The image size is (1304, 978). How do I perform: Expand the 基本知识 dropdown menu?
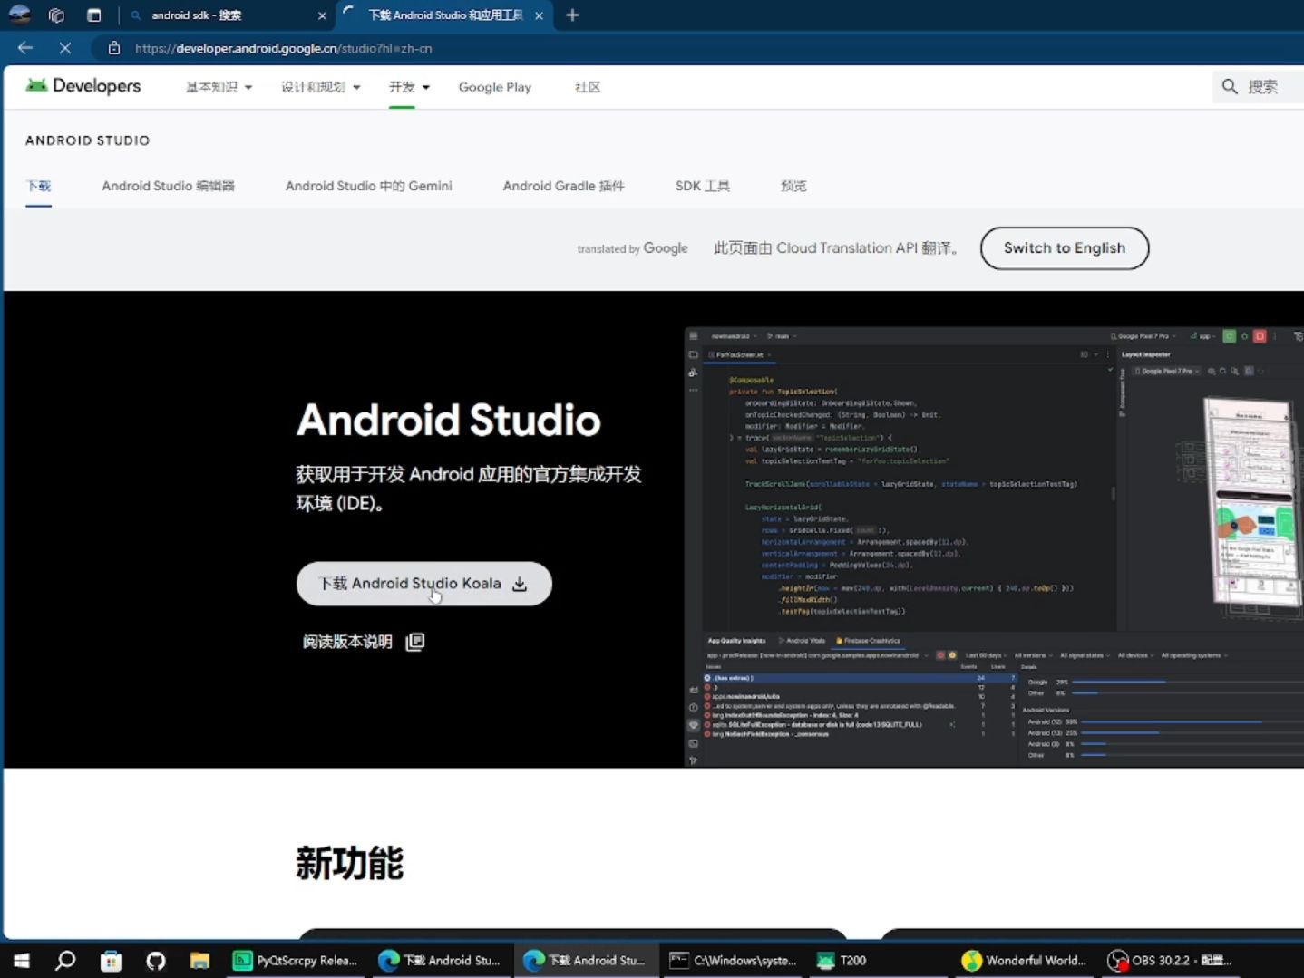point(219,87)
